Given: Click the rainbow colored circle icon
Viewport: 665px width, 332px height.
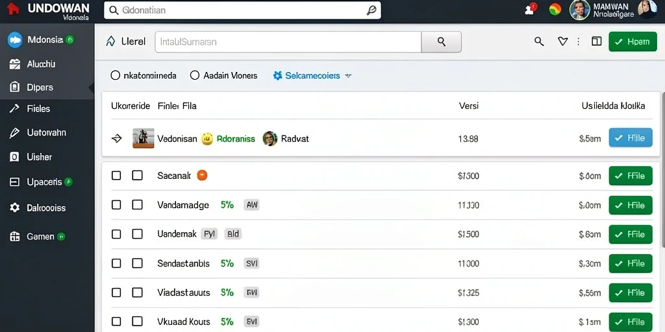Looking at the screenshot, I should click(555, 9).
